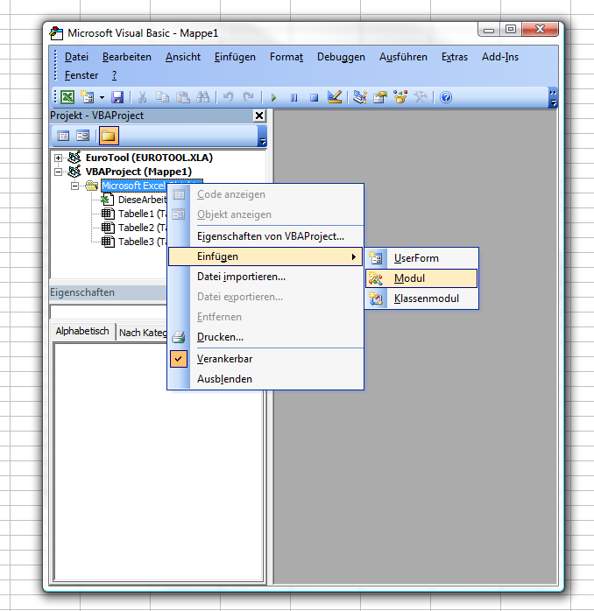This screenshot has height=611, width=594.
Task: Choose Eigenschaften von VBAProject... in context menu
Action: pyautogui.click(x=265, y=236)
